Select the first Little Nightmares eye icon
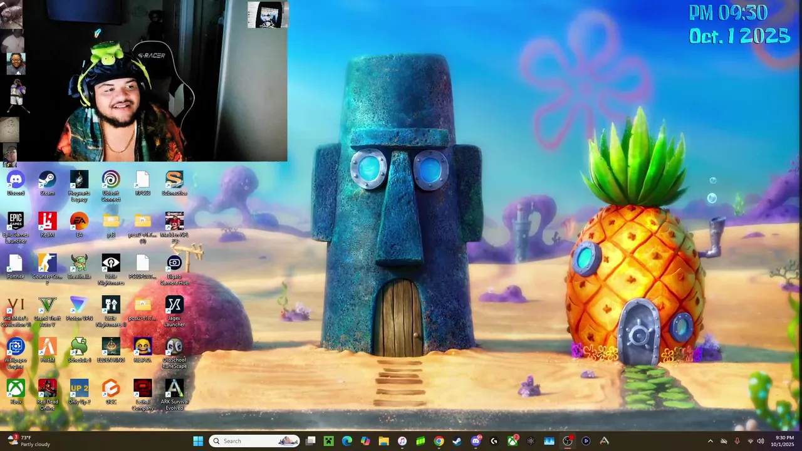The height and width of the screenshot is (451, 802). (x=111, y=270)
